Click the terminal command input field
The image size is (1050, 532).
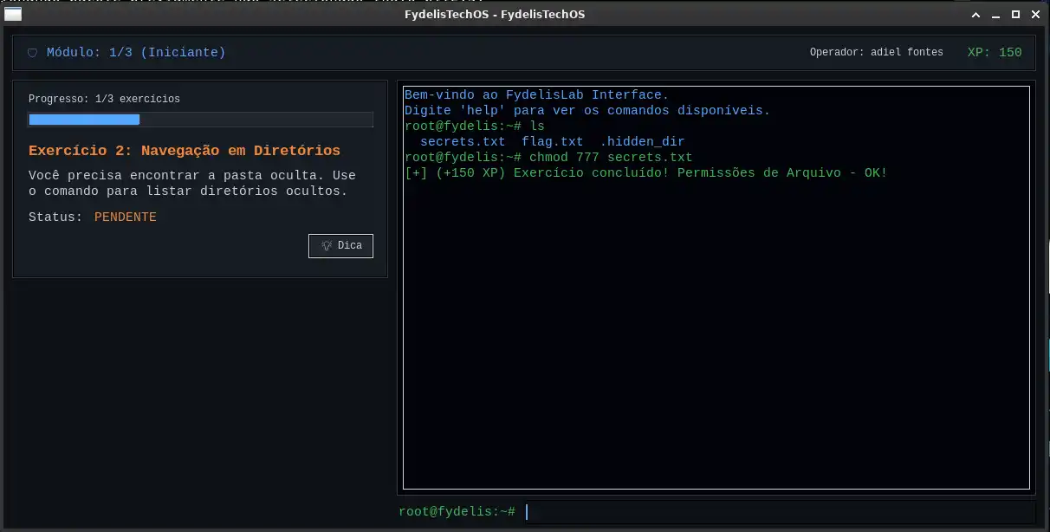click(779, 512)
